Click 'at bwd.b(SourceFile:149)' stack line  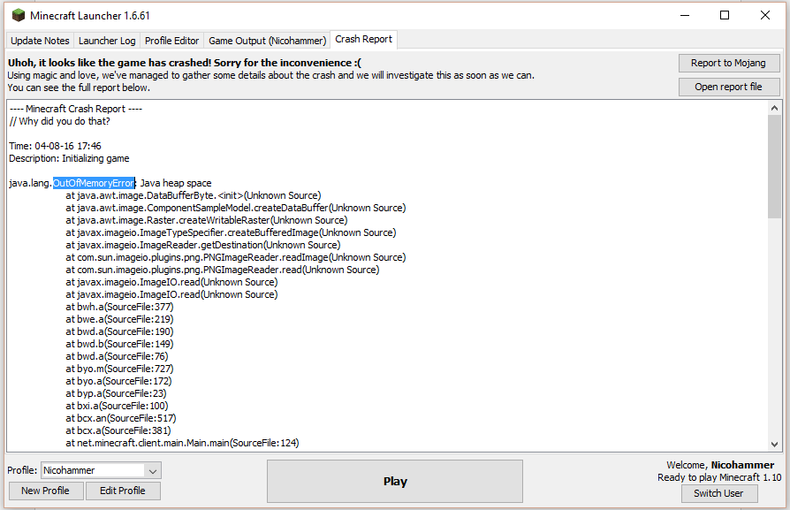[x=119, y=344]
